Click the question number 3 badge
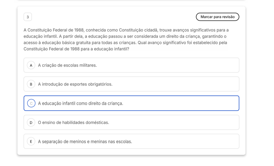 (x=28, y=17)
